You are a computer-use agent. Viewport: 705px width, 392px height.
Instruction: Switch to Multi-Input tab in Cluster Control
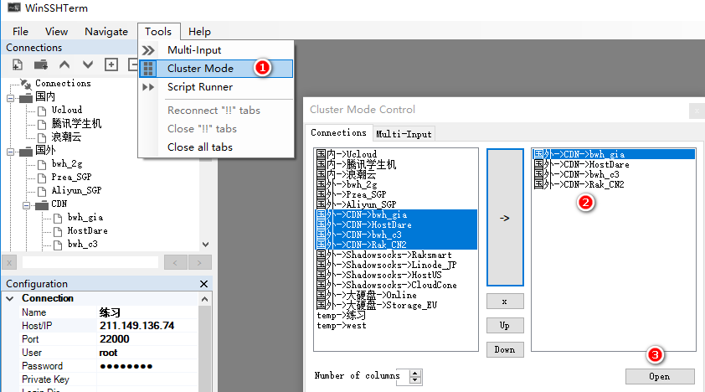tap(403, 133)
